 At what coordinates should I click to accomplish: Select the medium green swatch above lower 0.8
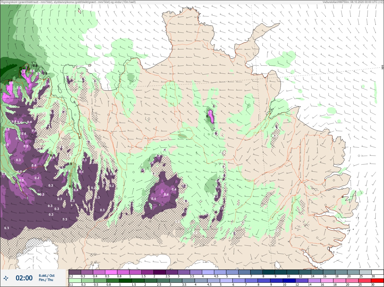(112, 281)
